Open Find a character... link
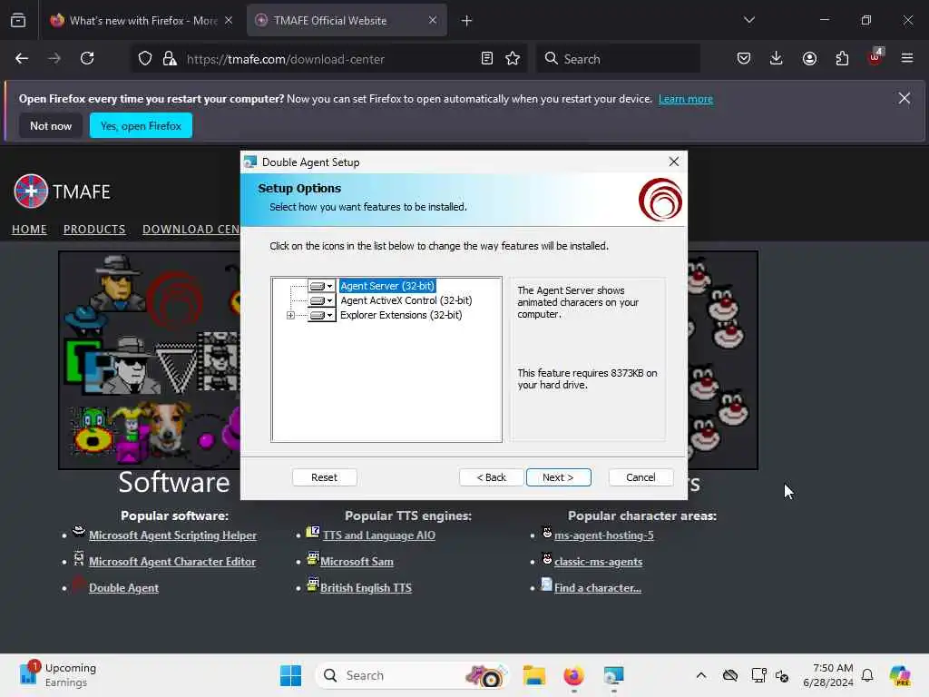Viewport: 929px width, 697px height. click(x=598, y=588)
